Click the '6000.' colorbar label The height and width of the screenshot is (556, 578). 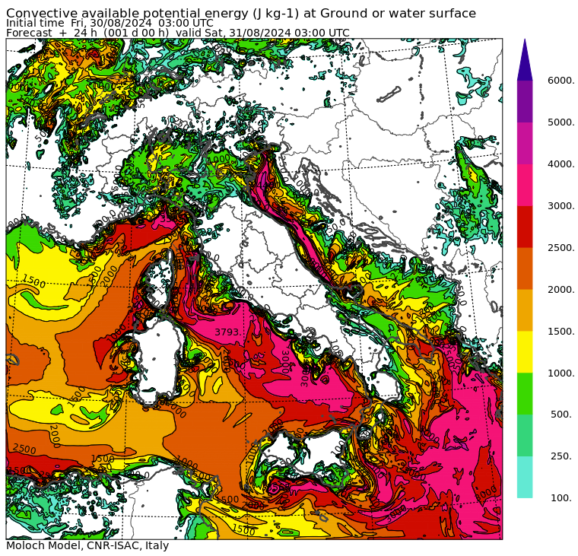561,81
